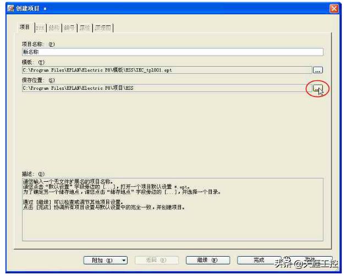Click the 项目名称: (P) label
Image resolution: width=346 pixels, height=276 pixels.
click(x=38, y=44)
